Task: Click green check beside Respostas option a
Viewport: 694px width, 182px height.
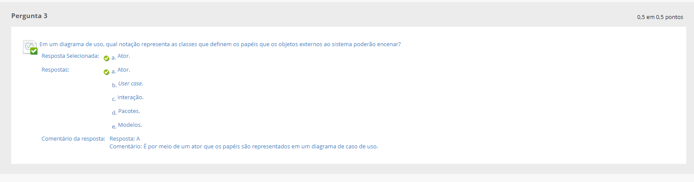Action: [106, 72]
